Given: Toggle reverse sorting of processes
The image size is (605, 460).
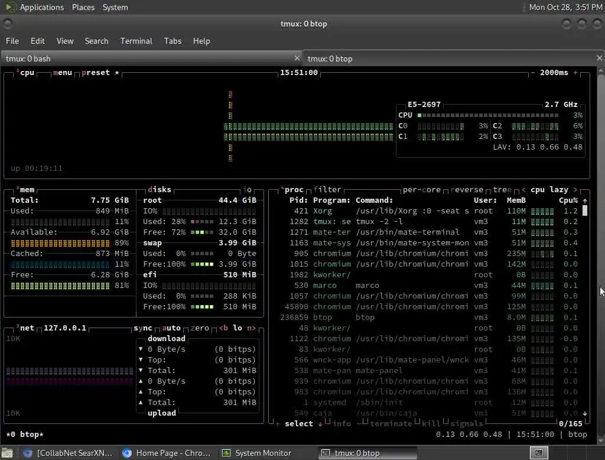Looking at the screenshot, I should (x=467, y=190).
